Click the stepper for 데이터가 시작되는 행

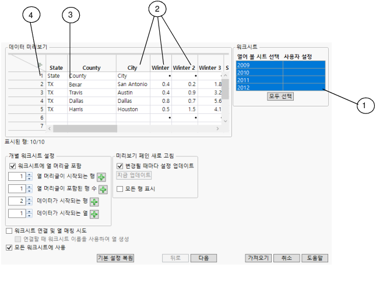point(29,201)
